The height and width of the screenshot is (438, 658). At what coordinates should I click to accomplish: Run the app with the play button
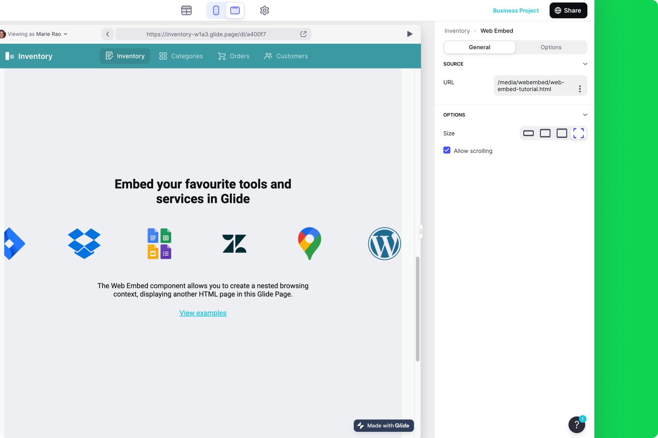(410, 34)
